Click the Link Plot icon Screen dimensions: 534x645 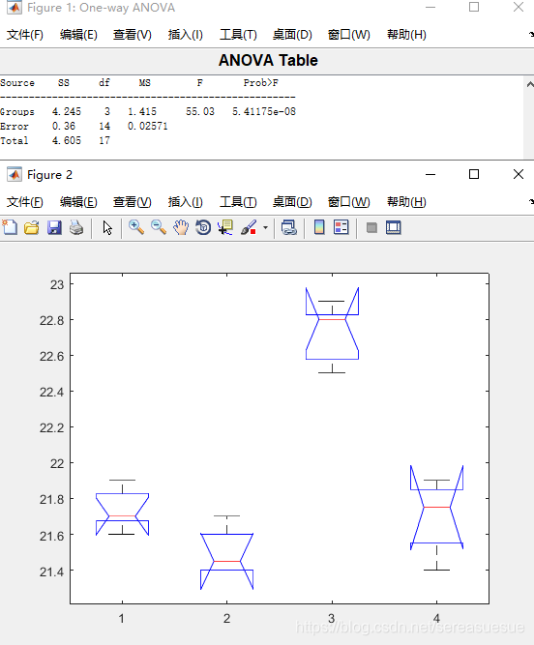tap(289, 227)
